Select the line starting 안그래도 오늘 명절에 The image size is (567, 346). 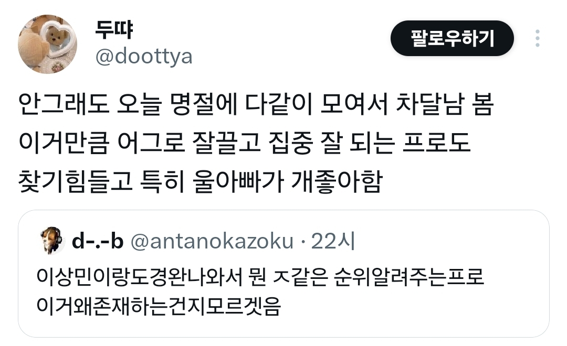pyautogui.click(x=256, y=104)
